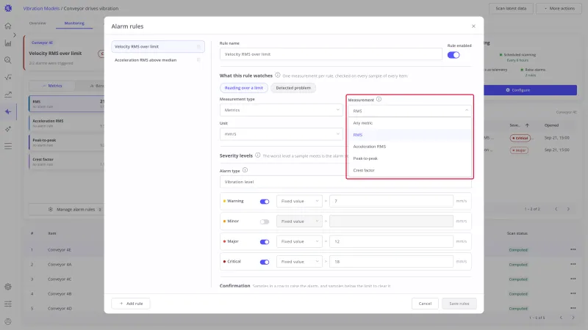588x330 pixels.
Task: Click the Rule name input field
Action: pos(331,54)
